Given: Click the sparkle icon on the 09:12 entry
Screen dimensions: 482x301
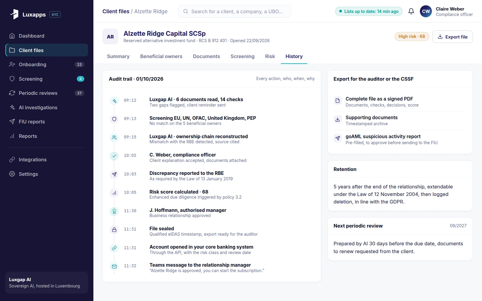Looking at the screenshot, I should 114,101.
